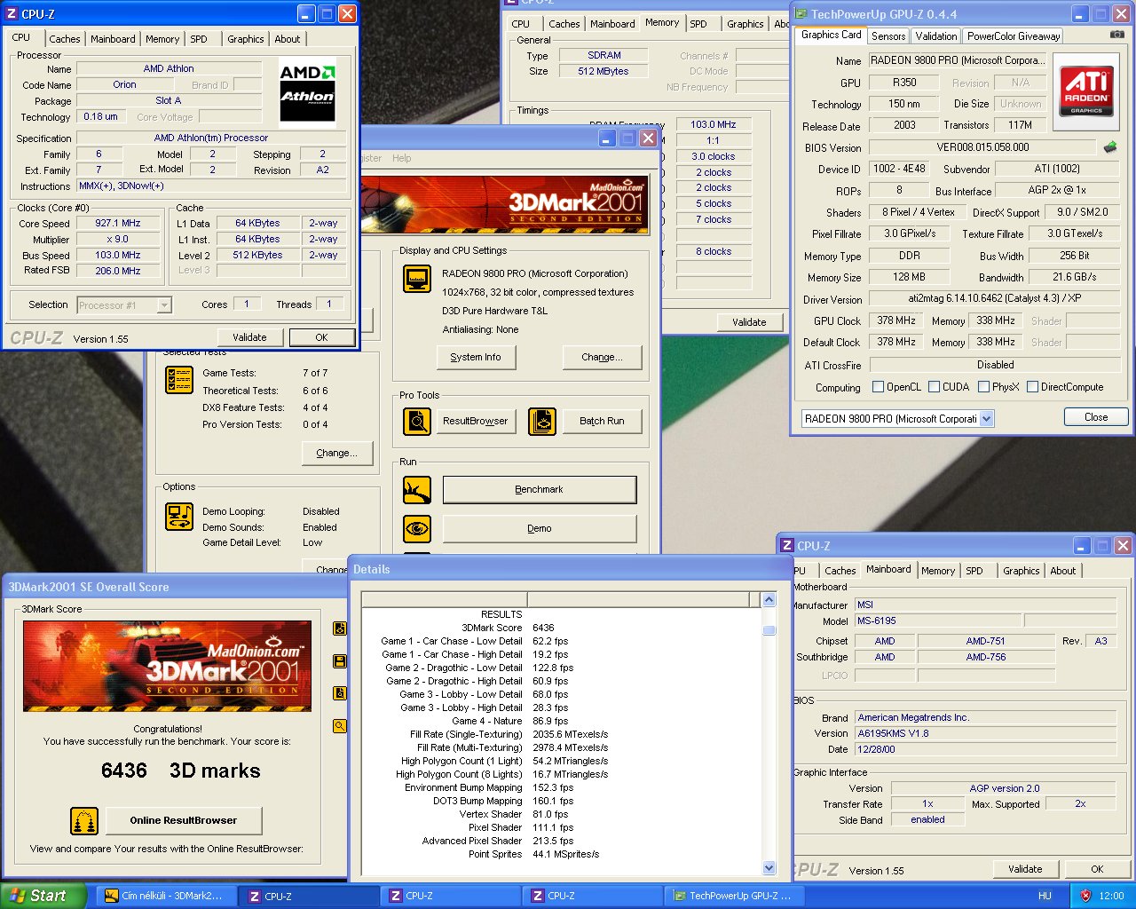Click Change in Selected Tests
The width and height of the screenshot is (1136, 909).
click(x=336, y=453)
